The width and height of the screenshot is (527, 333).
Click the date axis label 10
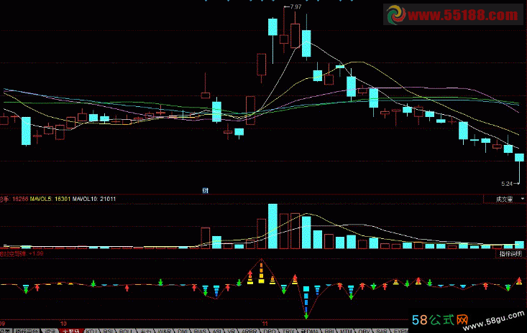point(63,324)
